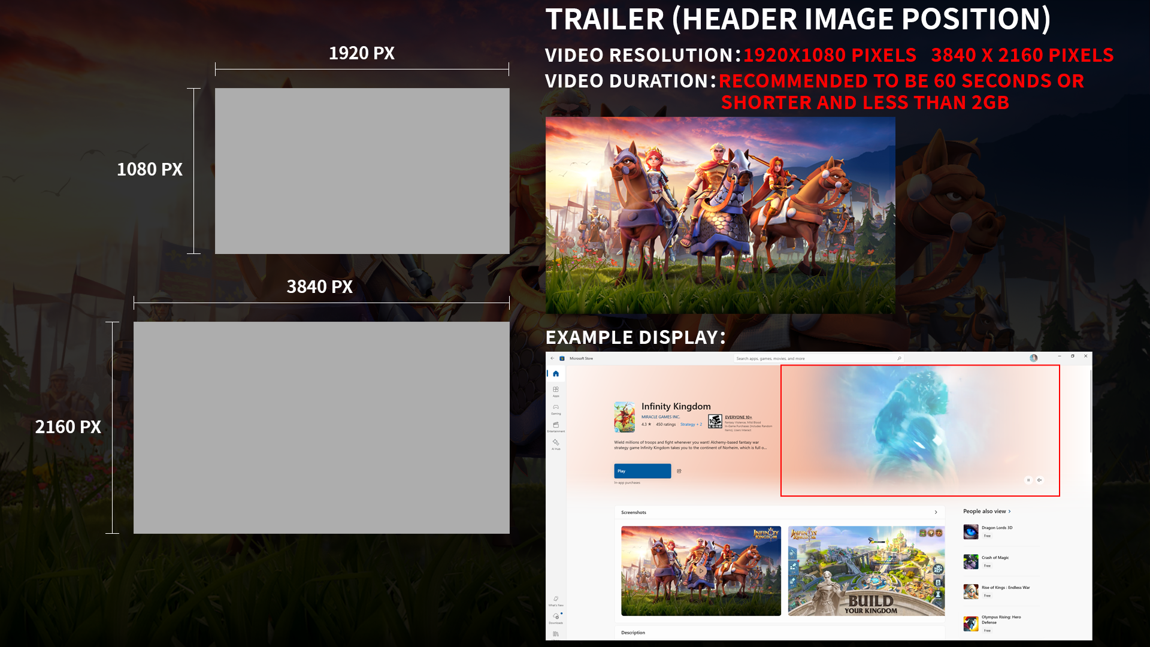Click the large horses trailer example image
Viewport: 1150px width, 647px height.
pyautogui.click(x=720, y=215)
